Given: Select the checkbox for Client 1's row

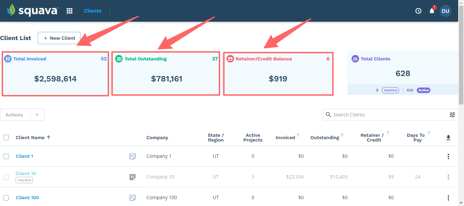Looking at the screenshot, I should (x=6, y=156).
